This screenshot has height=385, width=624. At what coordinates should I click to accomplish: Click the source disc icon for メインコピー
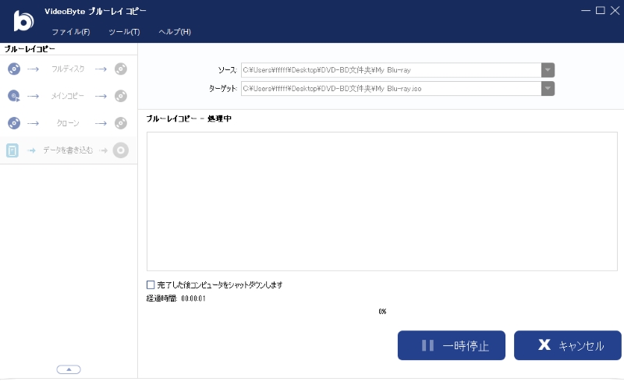tap(13, 96)
